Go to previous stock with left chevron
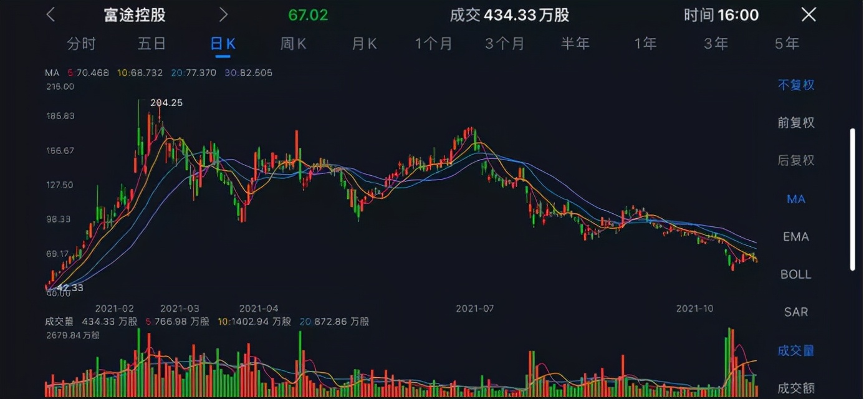The height and width of the screenshot is (399, 864). pyautogui.click(x=50, y=15)
